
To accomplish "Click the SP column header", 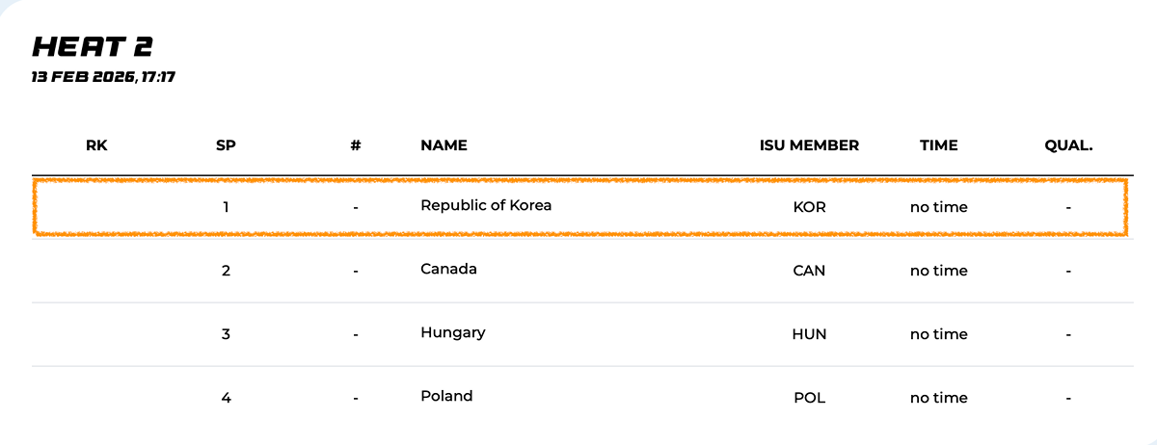I will pyautogui.click(x=226, y=145).
